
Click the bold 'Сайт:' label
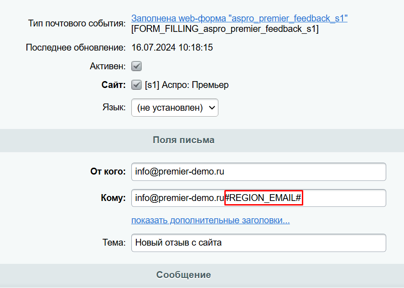[x=114, y=85]
